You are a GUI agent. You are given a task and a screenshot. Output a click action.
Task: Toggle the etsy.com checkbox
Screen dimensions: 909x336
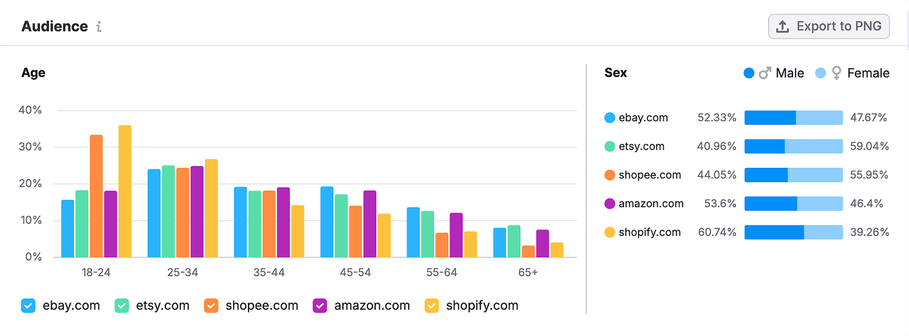pyautogui.click(x=122, y=306)
